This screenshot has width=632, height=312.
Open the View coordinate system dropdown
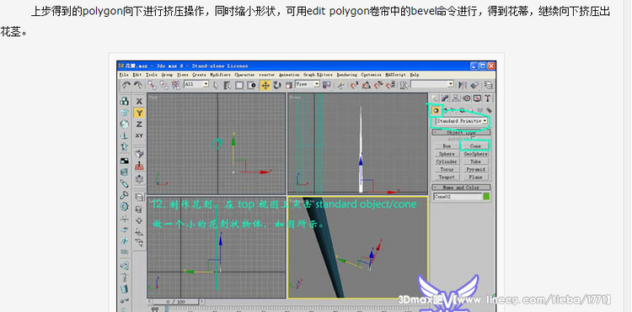[x=308, y=84]
